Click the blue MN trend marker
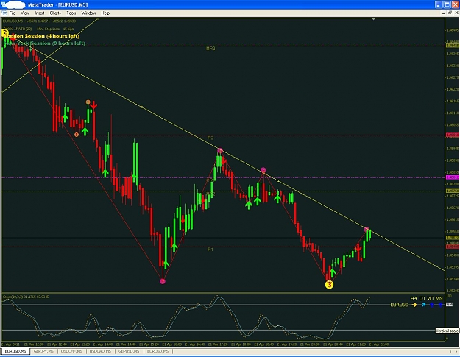This screenshot has width=460, height=357. [x=440, y=305]
